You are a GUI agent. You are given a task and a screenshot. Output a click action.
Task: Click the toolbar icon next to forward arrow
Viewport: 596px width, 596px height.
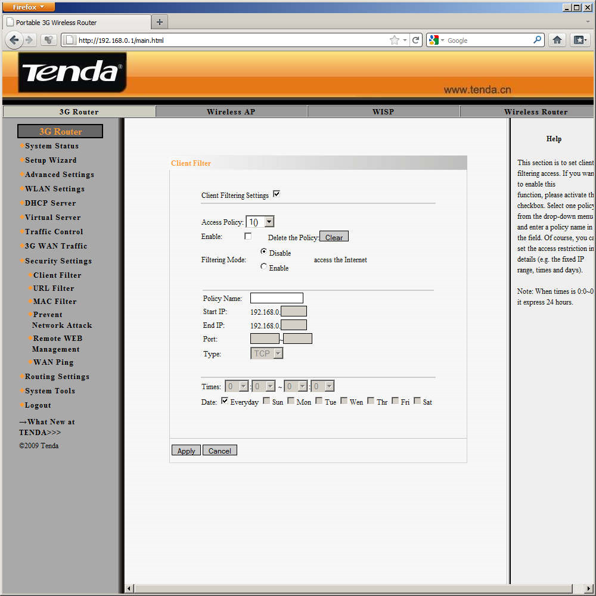point(48,40)
